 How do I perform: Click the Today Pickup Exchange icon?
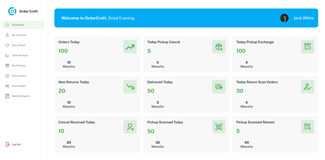pos(307,47)
